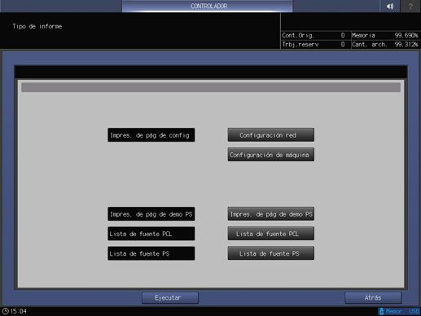The image size is (421, 316).
Task: Click the Cont.Orig. counter field
Action: [316, 35]
